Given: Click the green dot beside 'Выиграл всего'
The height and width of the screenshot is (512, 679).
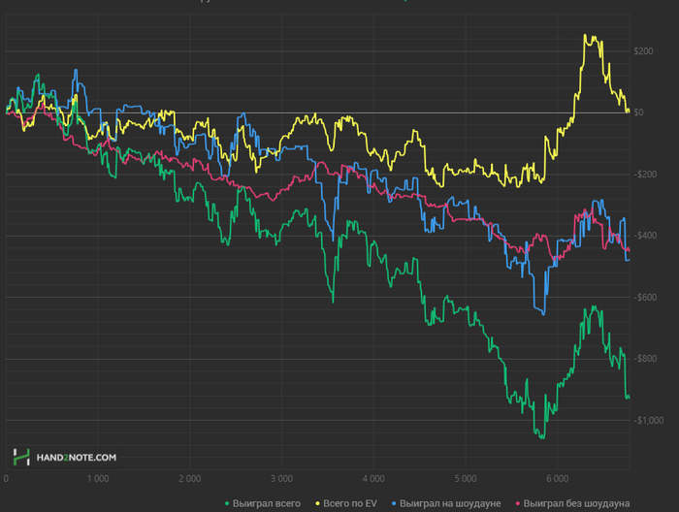Looking at the screenshot, I should 227,504.
